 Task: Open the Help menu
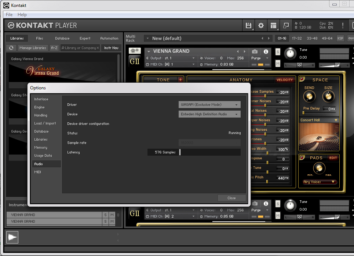[x=22, y=14]
